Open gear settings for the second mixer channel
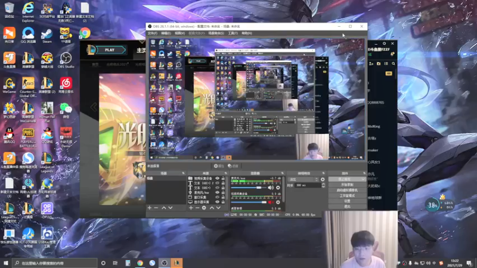The height and width of the screenshot is (268, 477). (x=278, y=202)
